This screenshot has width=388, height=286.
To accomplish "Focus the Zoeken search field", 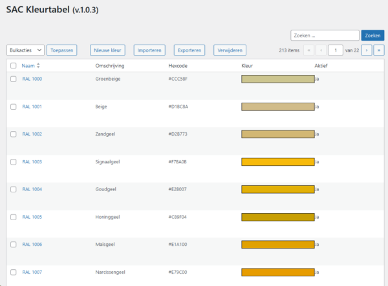I will point(325,36).
